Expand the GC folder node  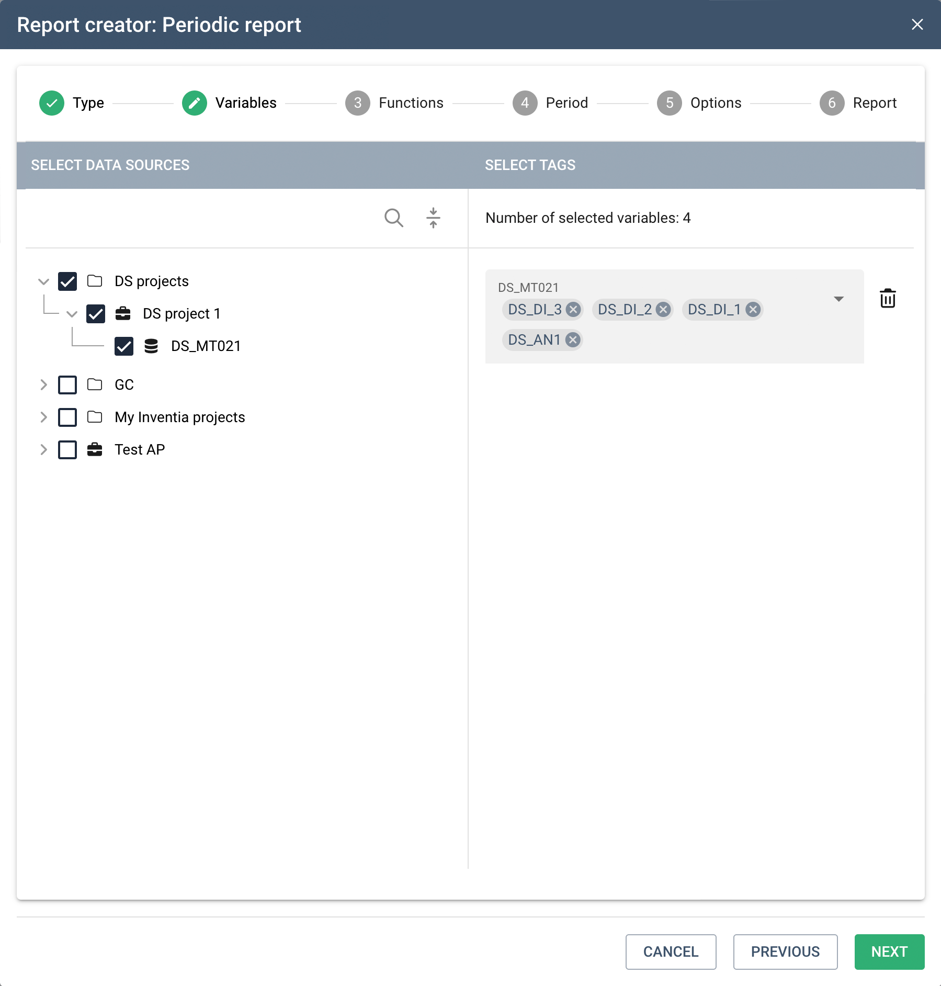pos(43,385)
